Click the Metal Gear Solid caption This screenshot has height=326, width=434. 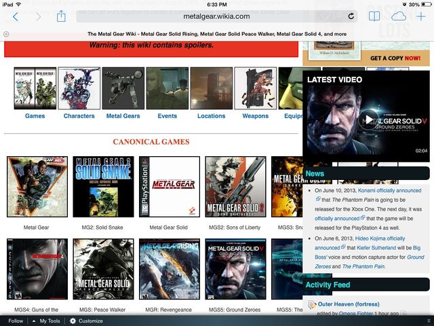169,228
